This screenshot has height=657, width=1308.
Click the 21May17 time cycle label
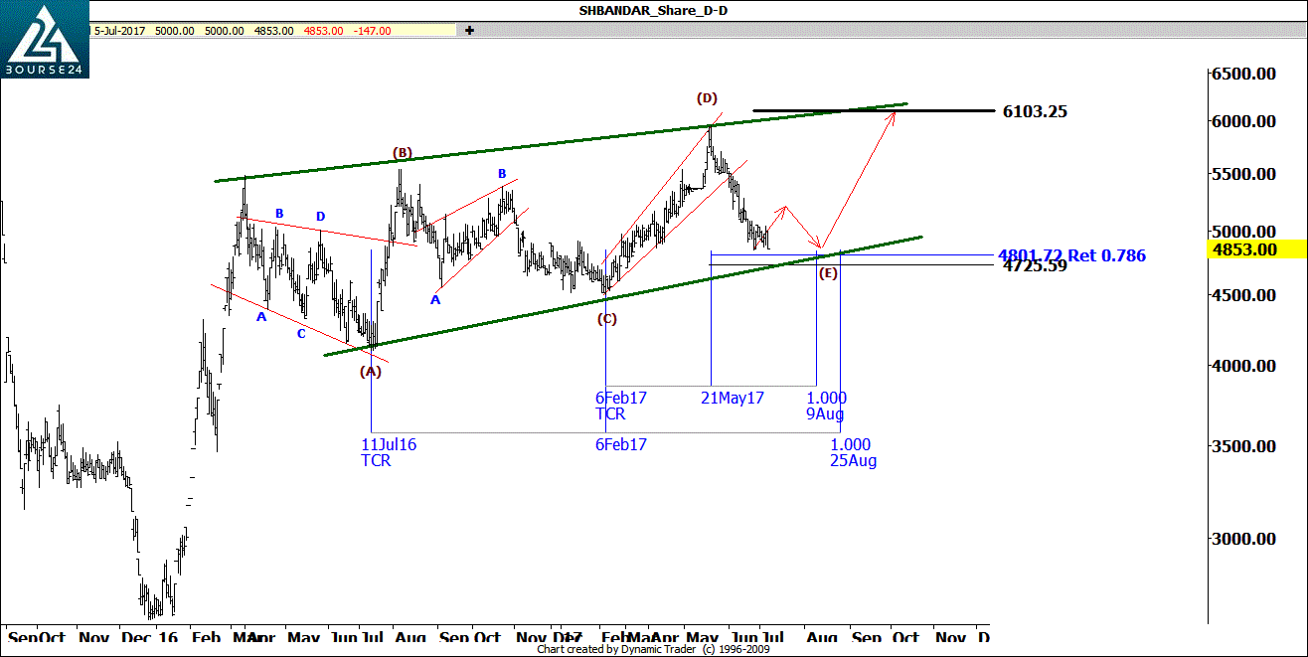coord(733,398)
